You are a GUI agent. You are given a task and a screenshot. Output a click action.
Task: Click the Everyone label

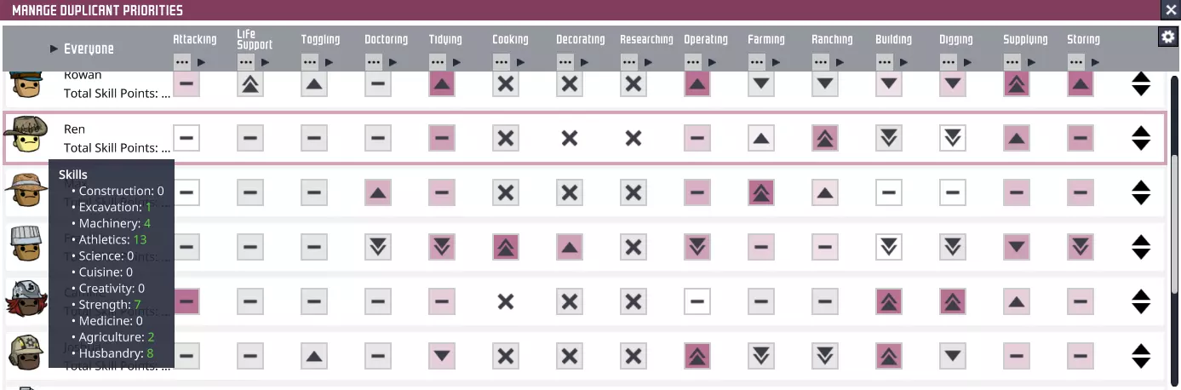click(89, 49)
